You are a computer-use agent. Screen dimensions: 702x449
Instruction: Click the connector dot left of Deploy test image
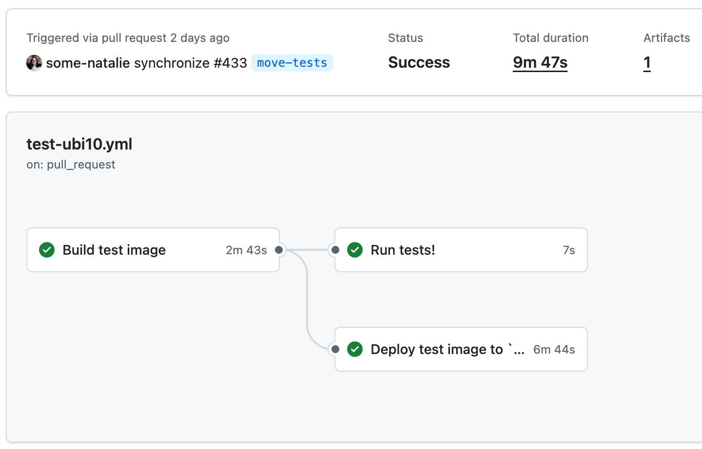335,349
